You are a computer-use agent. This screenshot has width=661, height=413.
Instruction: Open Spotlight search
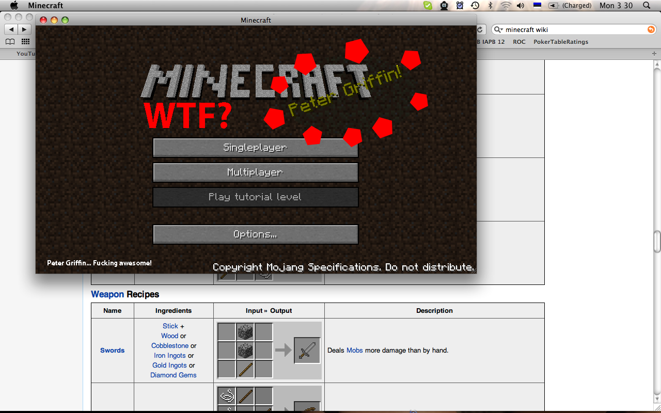[647, 6]
